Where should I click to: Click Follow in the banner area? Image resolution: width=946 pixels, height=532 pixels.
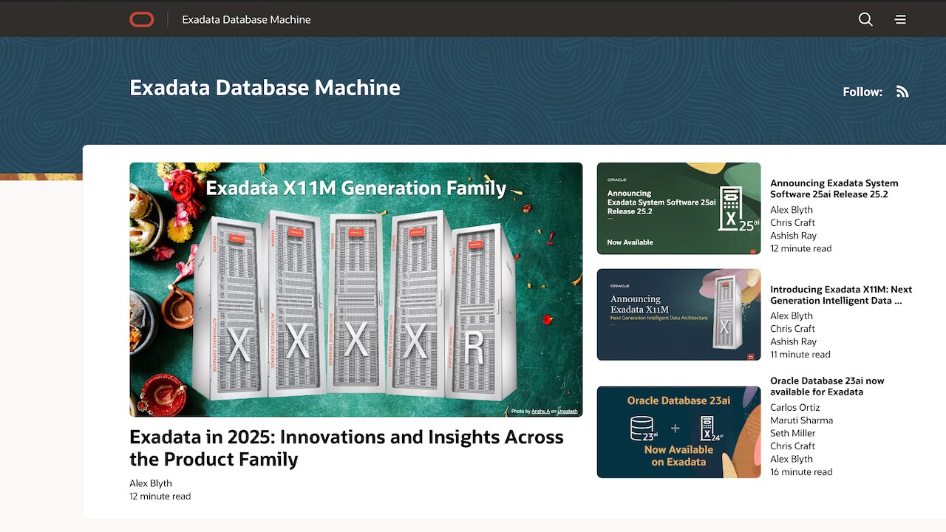pyautogui.click(x=862, y=92)
